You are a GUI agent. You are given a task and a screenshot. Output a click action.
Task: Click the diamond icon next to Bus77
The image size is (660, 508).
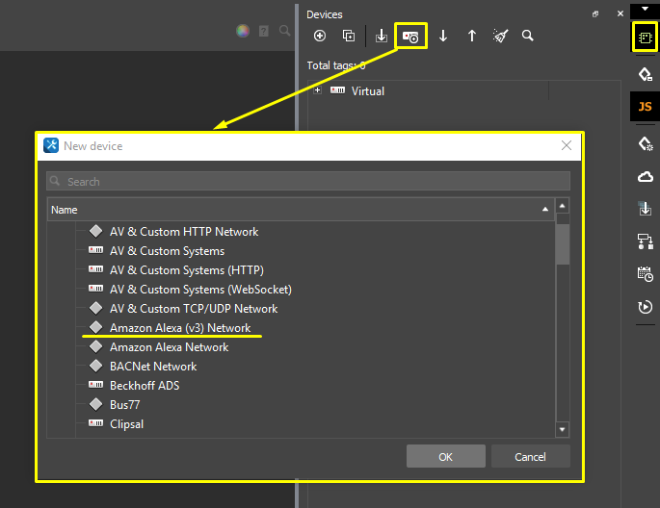(96, 405)
